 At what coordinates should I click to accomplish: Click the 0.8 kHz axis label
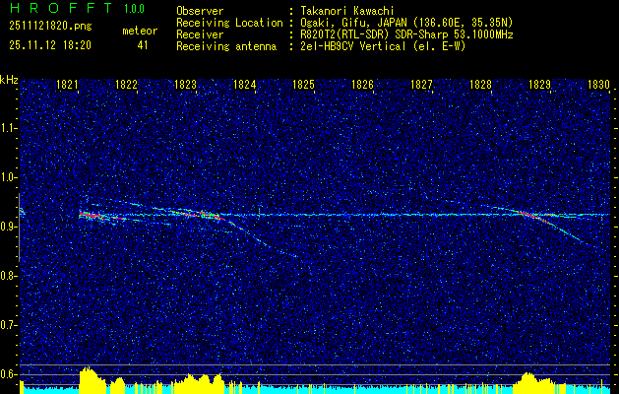(8, 276)
